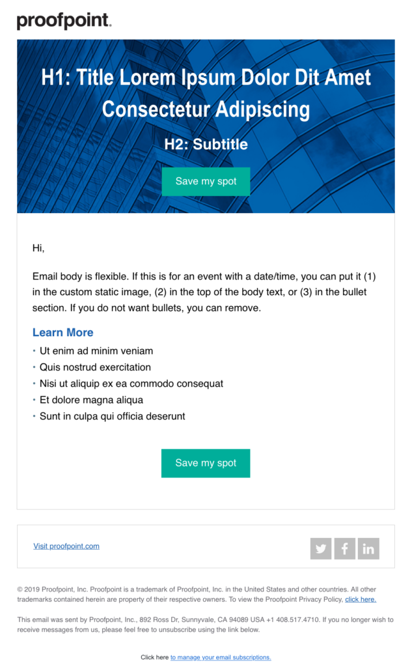Click the Hi, greeting line
Image resolution: width=412 pixels, height=667 pixels.
coord(38,248)
